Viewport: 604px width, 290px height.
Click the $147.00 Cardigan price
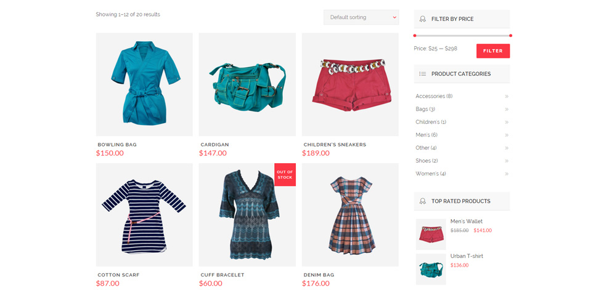(x=213, y=153)
